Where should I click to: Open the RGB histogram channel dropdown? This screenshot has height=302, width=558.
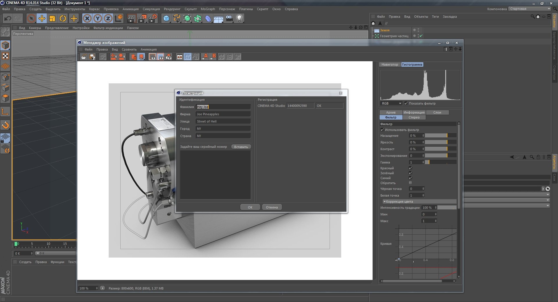click(x=391, y=103)
